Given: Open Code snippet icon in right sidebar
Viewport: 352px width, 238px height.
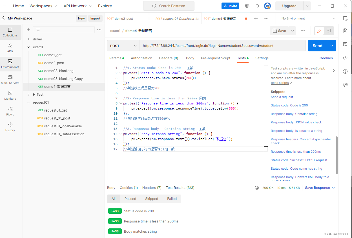Looking at the screenshot, I should [x=345, y=58].
